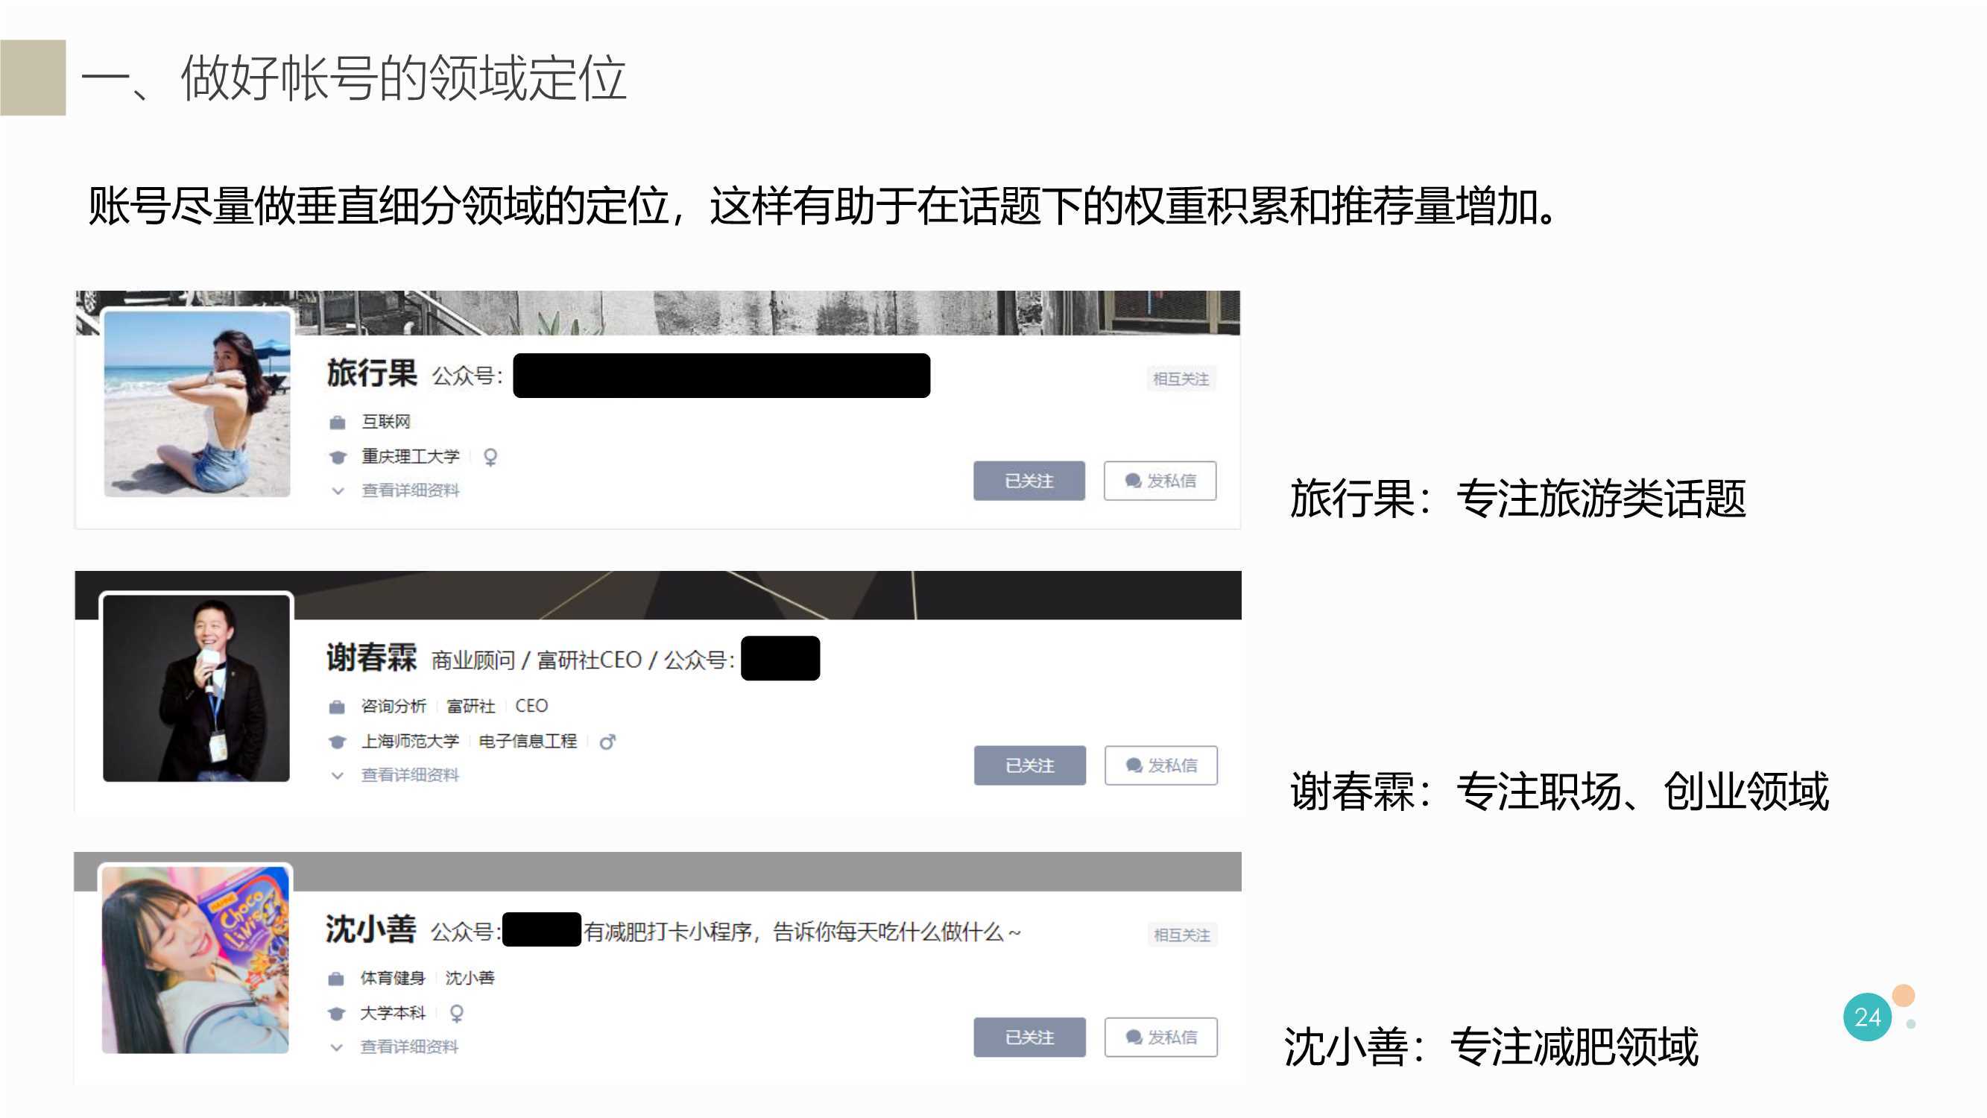Click the briefcase icon beside 体育健身
This screenshot has height=1118, width=1987.
point(335,979)
